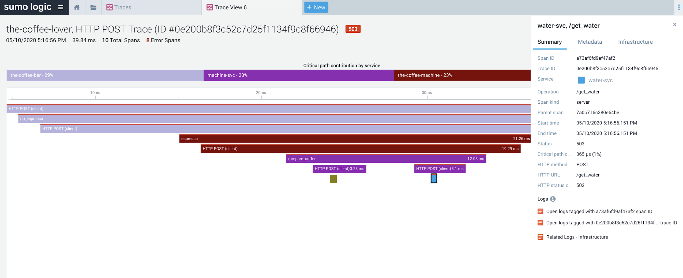The width and height of the screenshot is (683, 278).
Task: Go to the Home icon tab
Action: pyautogui.click(x=77, y=8)
